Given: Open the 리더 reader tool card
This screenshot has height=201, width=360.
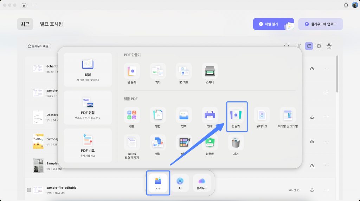Looking at the screenshot, I should tap(88, 70).
